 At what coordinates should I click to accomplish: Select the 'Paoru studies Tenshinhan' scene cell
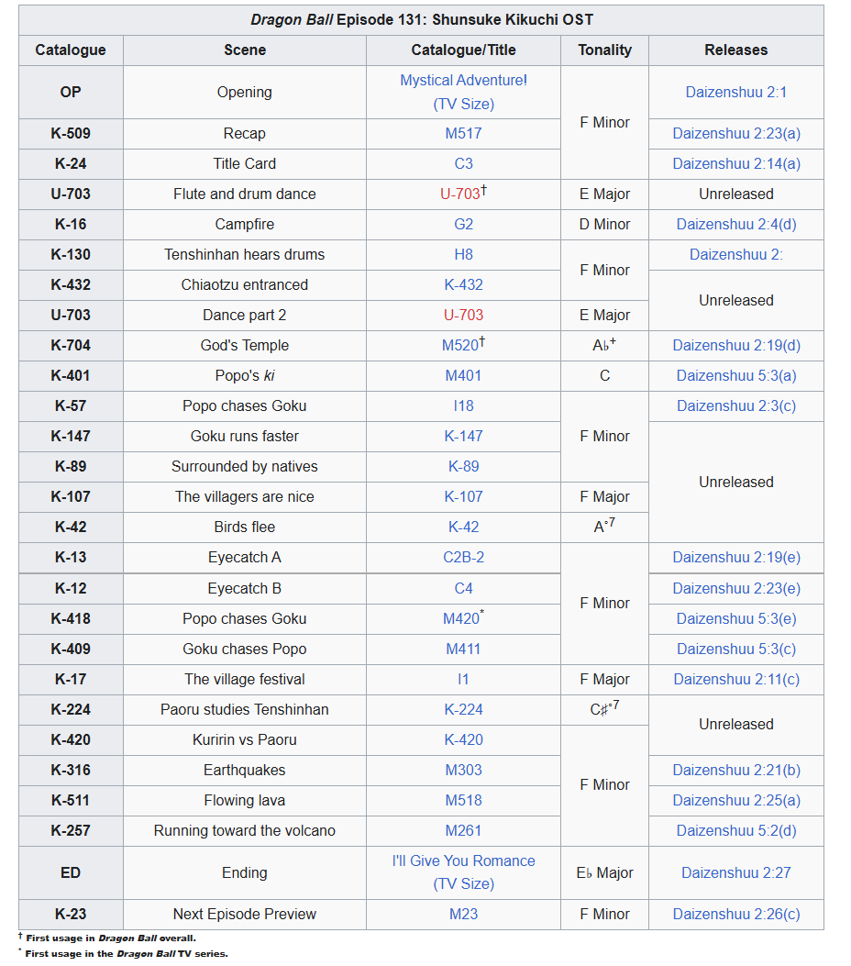point(245,708)
